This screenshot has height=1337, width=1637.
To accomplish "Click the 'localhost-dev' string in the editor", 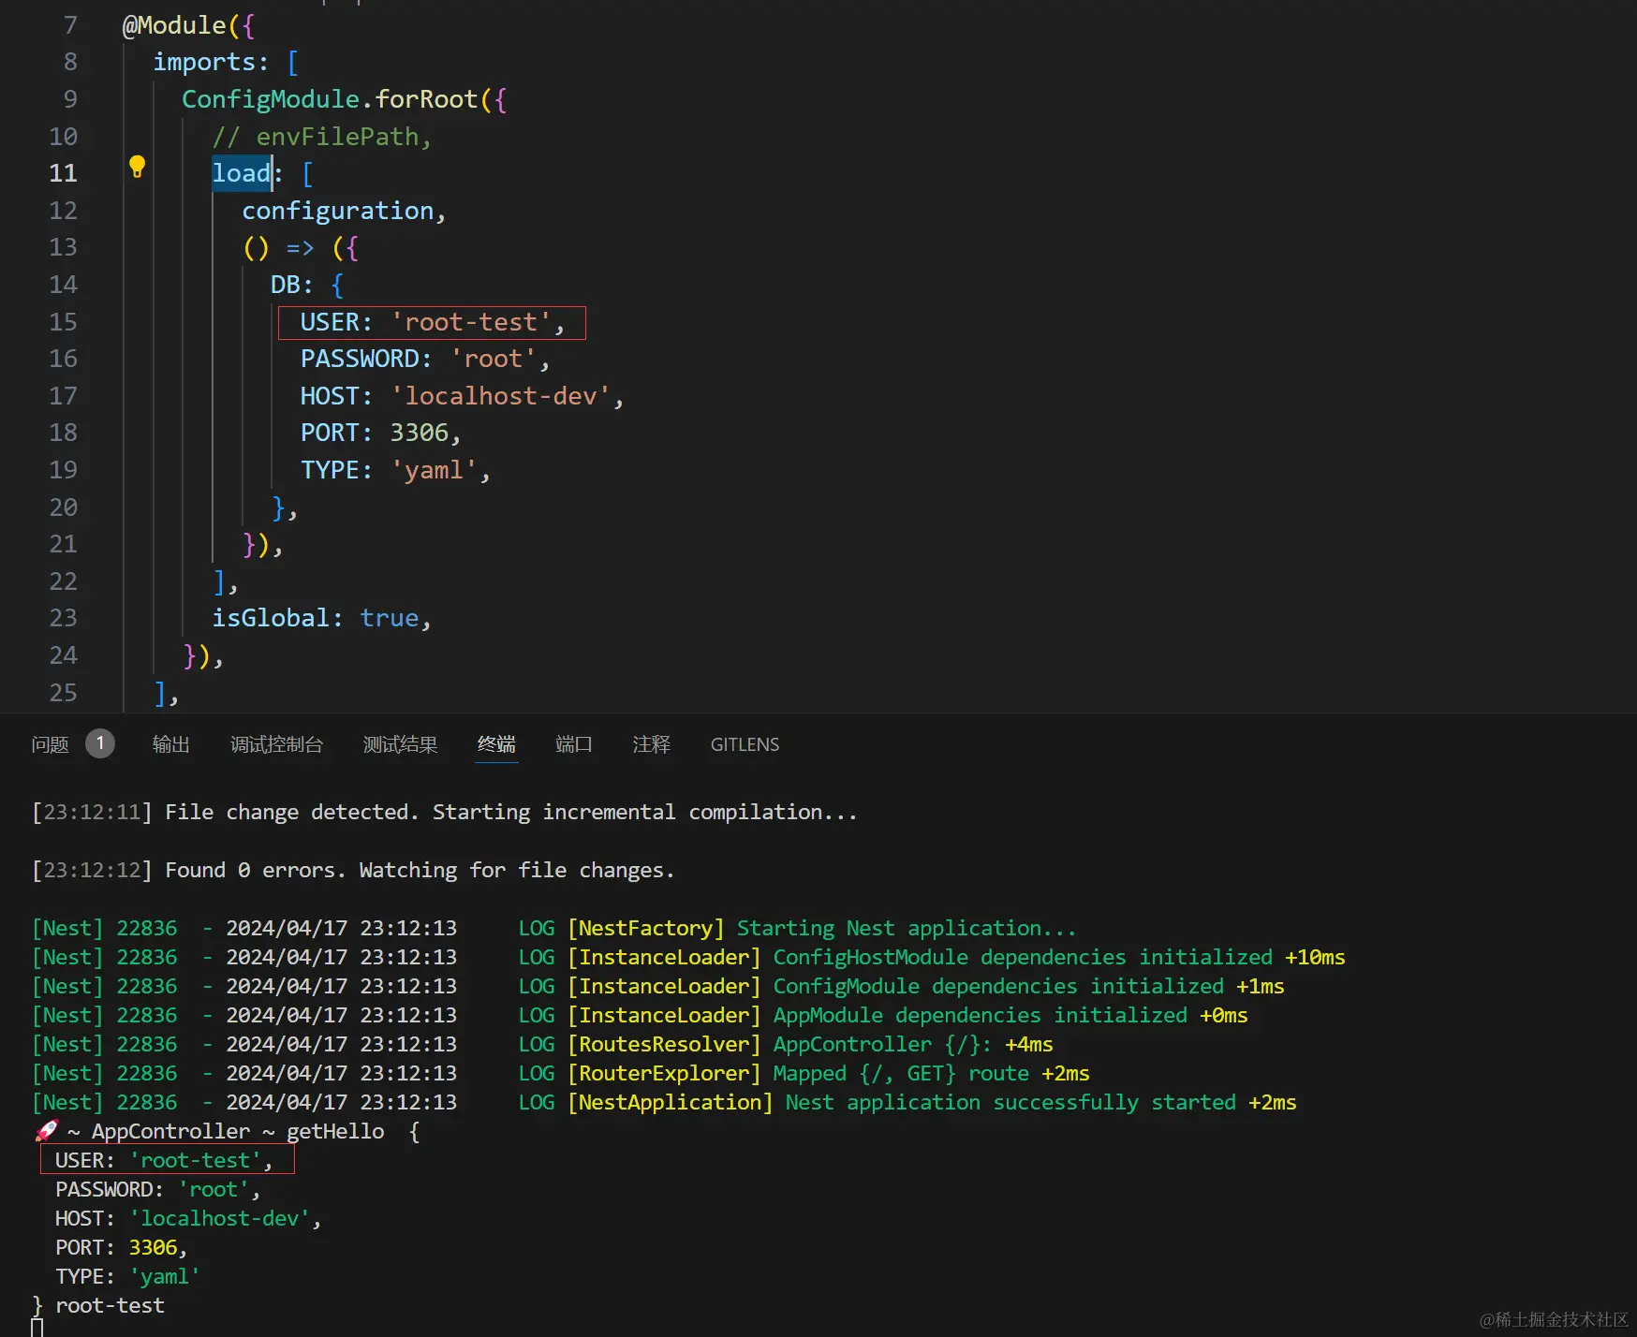I will pyautogui.click(x=501, y=396).
